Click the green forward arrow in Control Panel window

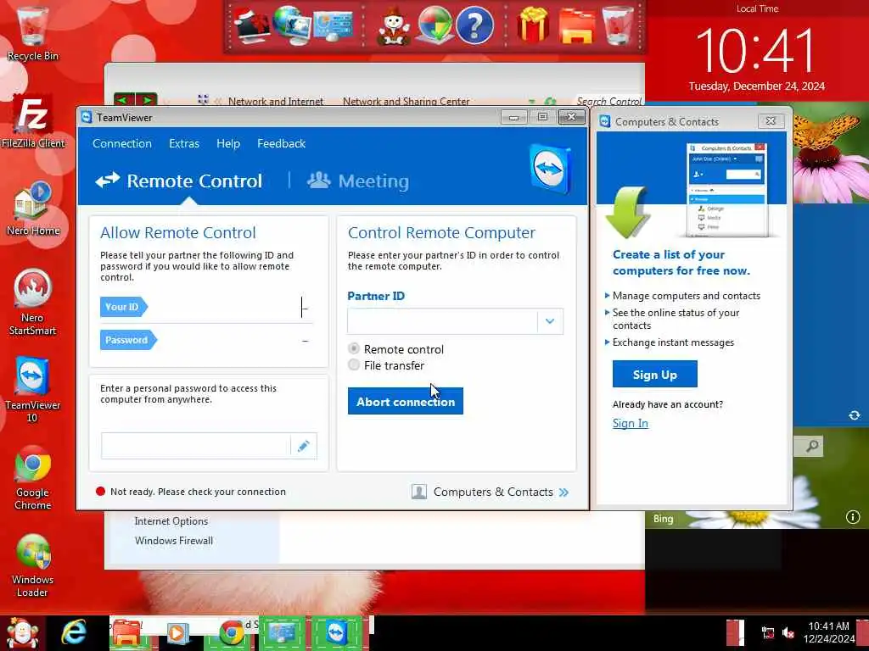(147, 100)
